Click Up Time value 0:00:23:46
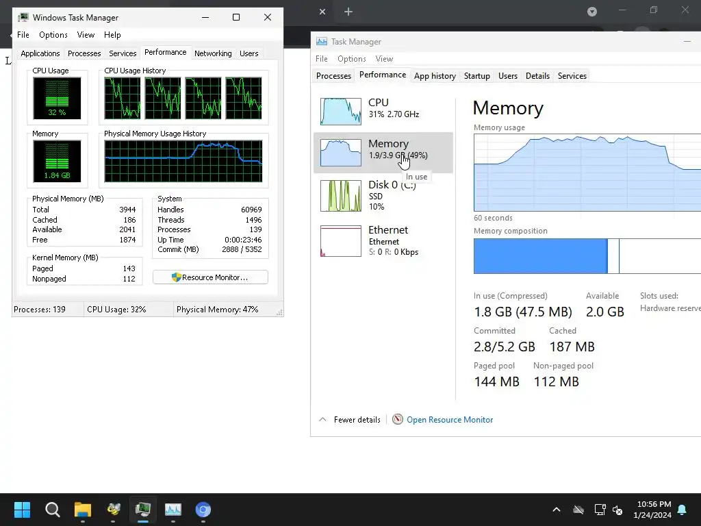 [243, 240]
